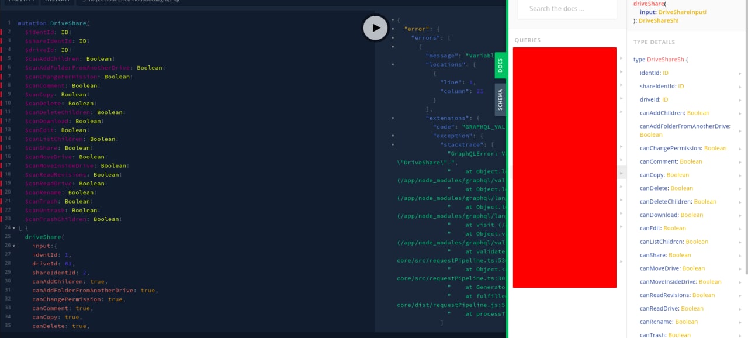Open DriveShareSh in the type definition header
Screen dimensions: 748x338
coord(666,60)
